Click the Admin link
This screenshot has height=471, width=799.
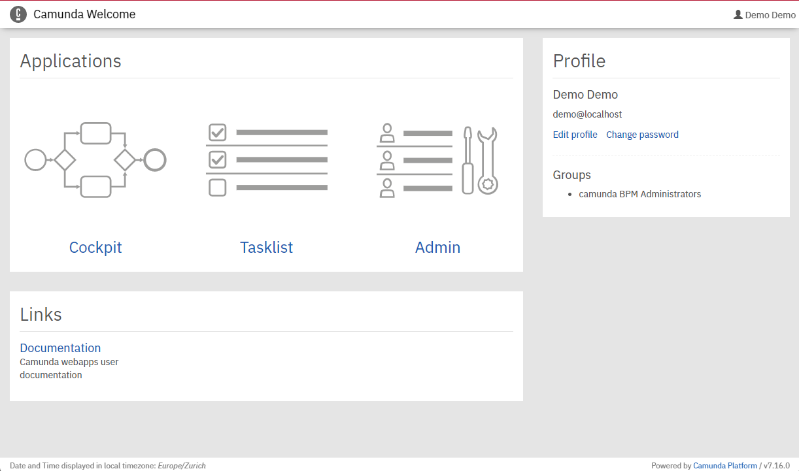click(437, 248)
